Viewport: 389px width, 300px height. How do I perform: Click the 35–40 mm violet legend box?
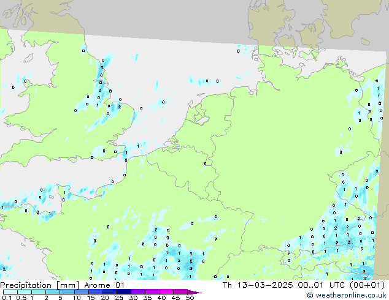(x=152, y=292)
